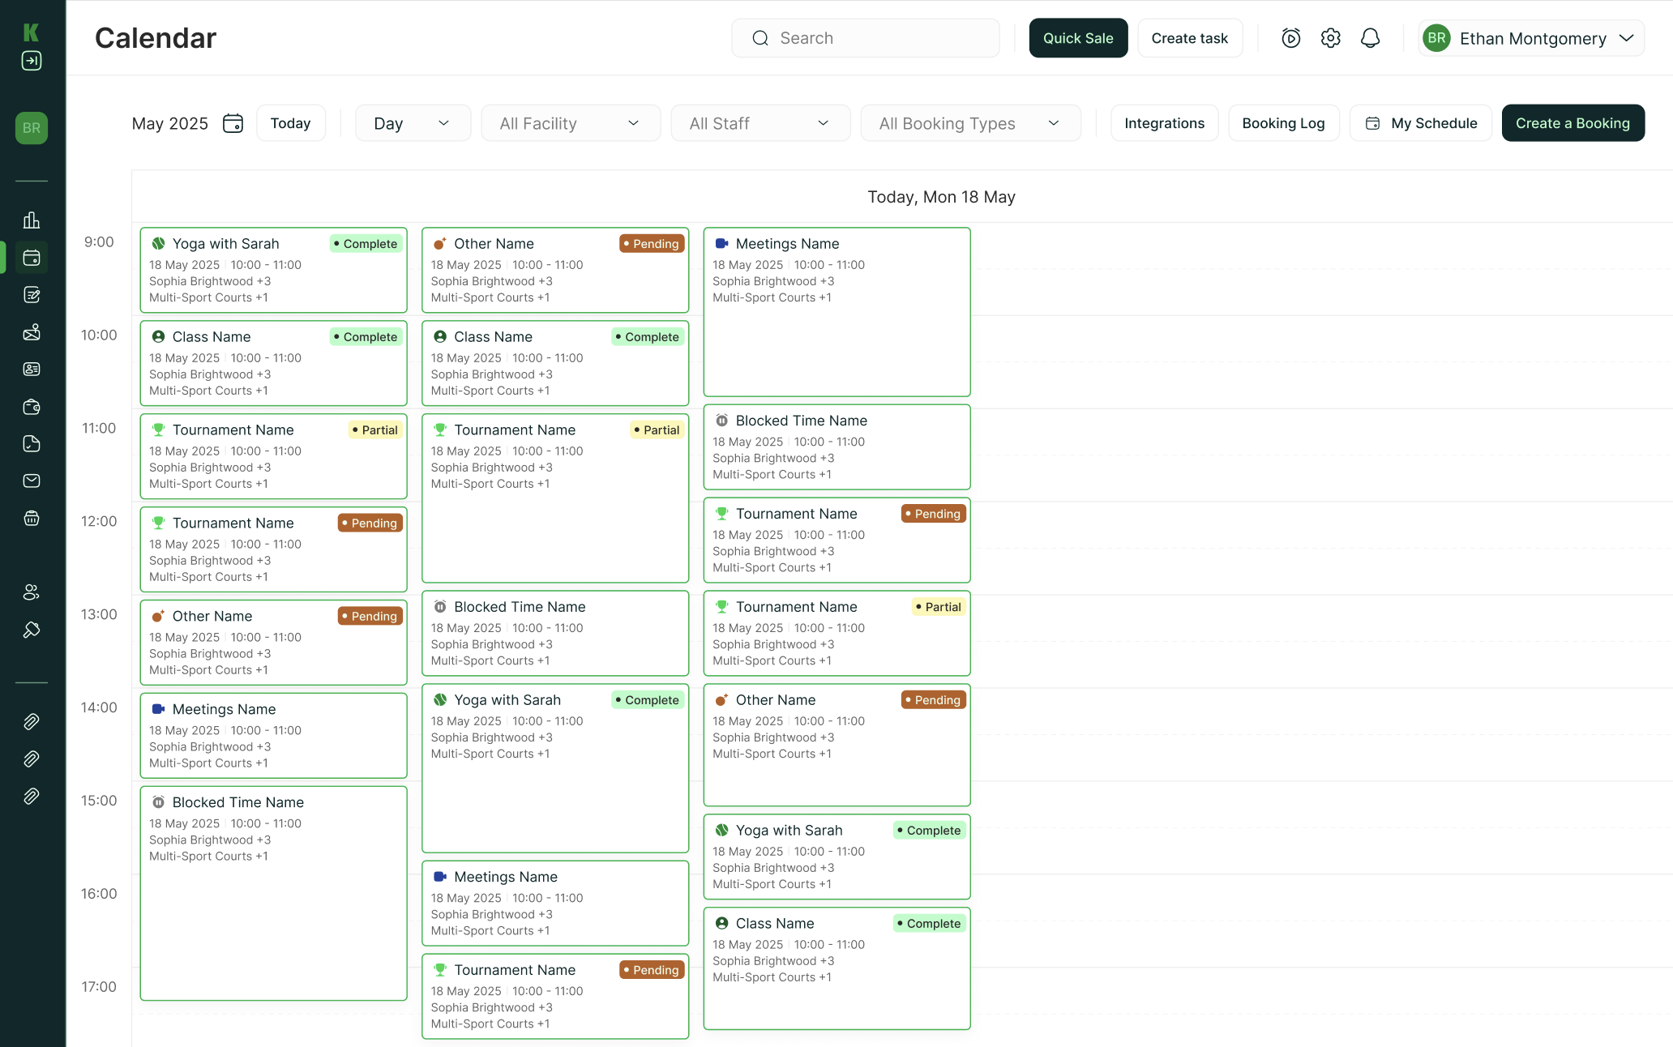Expand the All Booking Types dropdown
This screenshot has height=1047, width=1673.
point(970,123)
